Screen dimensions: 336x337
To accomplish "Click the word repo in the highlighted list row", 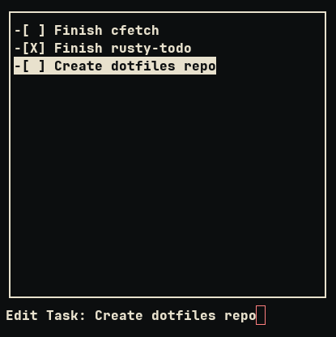I will click(200, 67).
